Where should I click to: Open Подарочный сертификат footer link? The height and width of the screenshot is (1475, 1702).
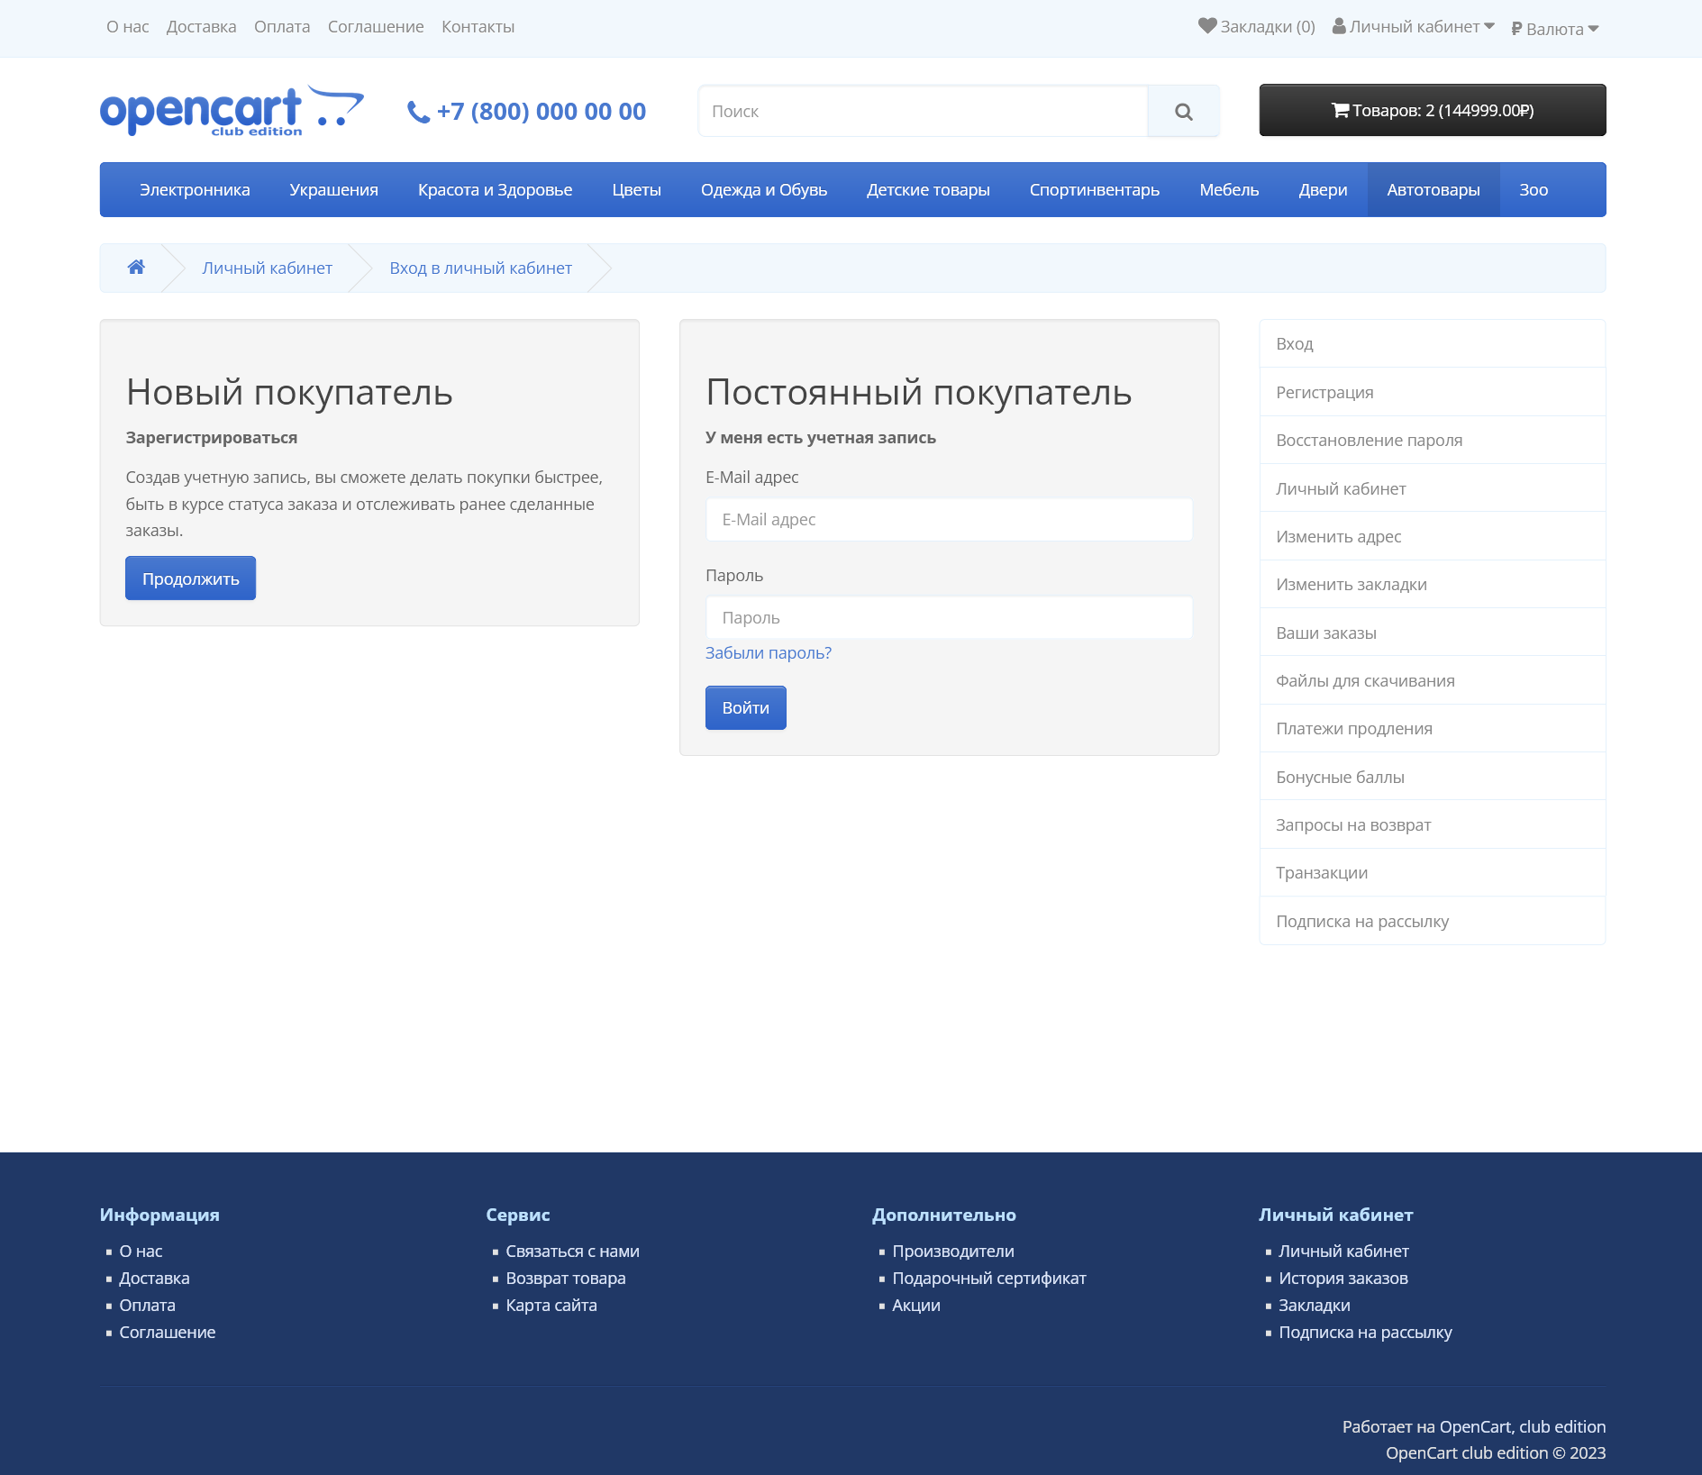coord(988,1279)
